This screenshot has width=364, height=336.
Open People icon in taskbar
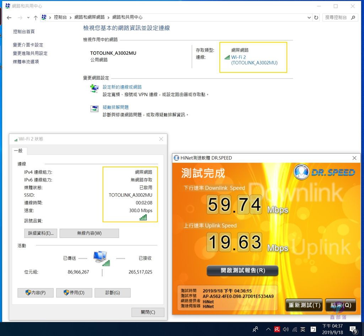tap(255, 329)
